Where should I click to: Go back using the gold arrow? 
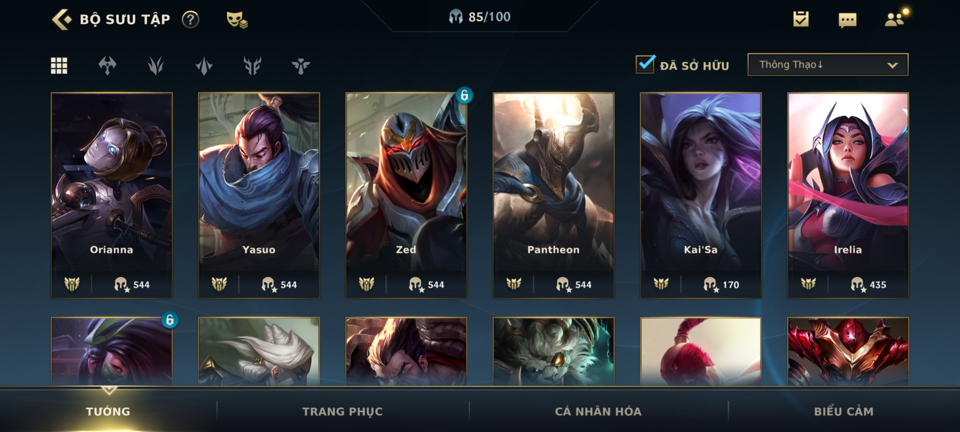(x=62, y=19)
